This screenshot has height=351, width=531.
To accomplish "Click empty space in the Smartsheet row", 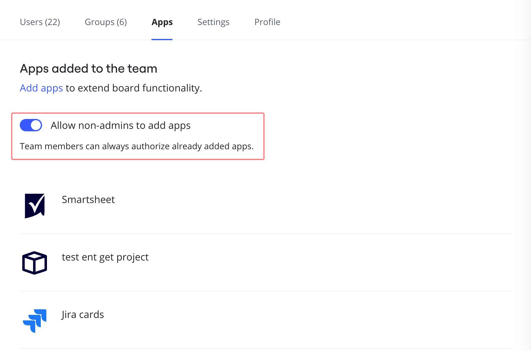I will click(x=309, y=205).
